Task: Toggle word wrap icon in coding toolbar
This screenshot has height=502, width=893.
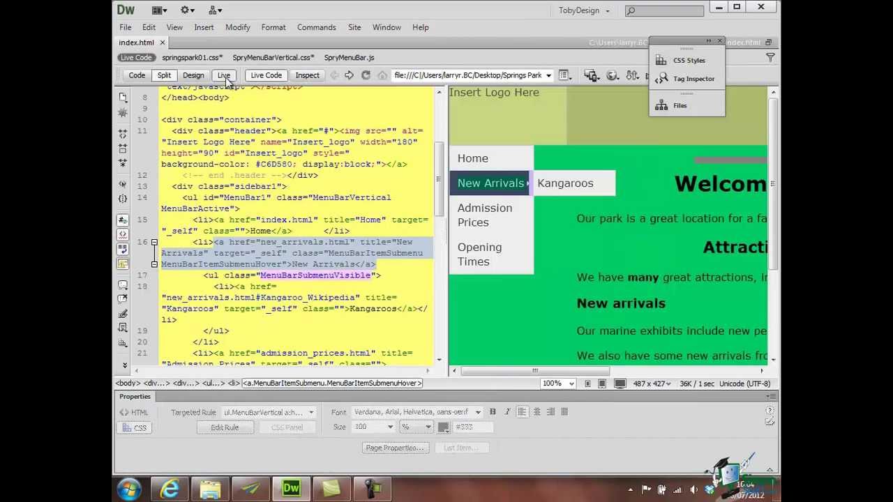Action: 123,249
